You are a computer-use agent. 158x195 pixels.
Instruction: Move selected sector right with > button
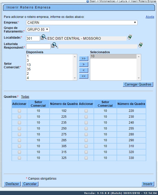click(83, 64)
